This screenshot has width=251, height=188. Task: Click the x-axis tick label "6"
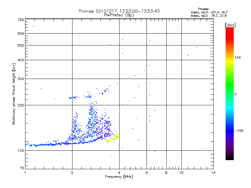tap(147, 173)
